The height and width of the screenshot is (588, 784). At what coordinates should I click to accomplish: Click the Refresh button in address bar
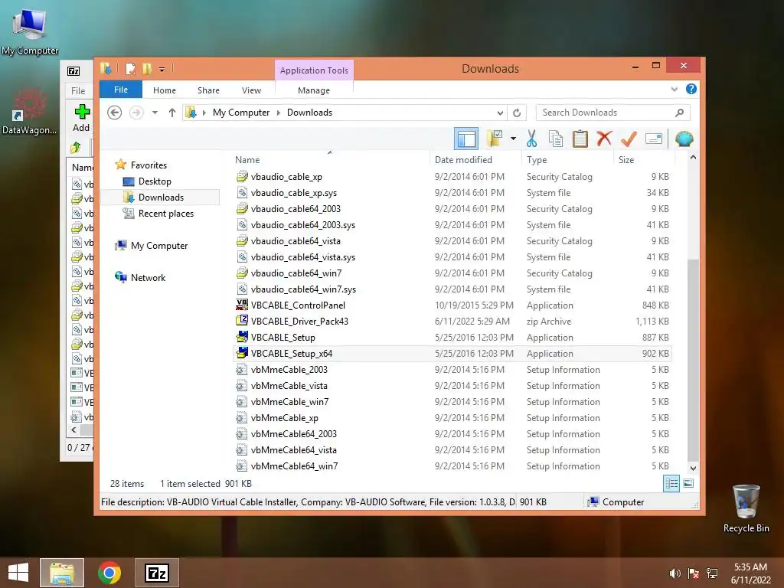tap(517, 113)
